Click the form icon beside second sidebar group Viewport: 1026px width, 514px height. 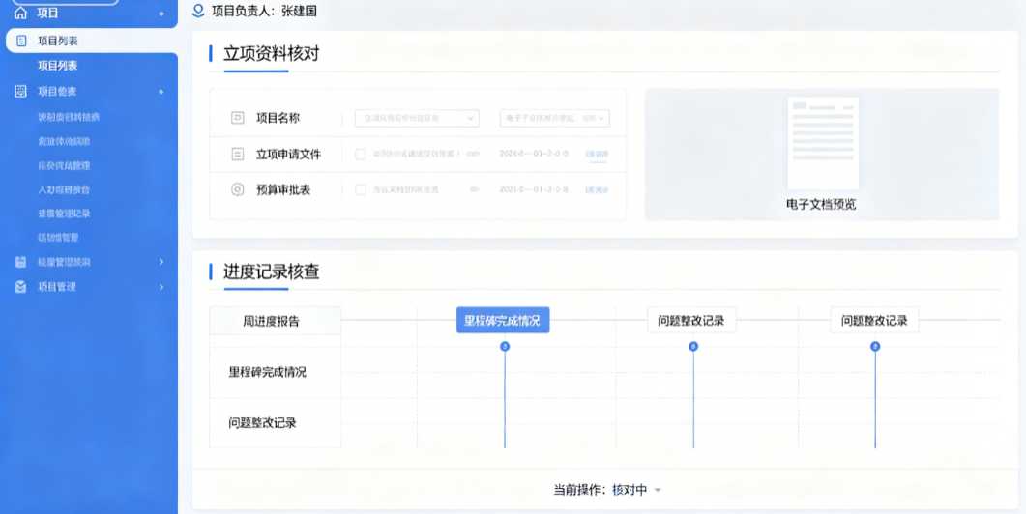tap(21, 92)
